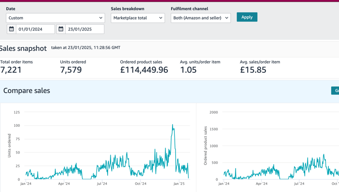Click the start date field 01/01/2024
This screenshot has height=192, width=339.
pos(35,29)
